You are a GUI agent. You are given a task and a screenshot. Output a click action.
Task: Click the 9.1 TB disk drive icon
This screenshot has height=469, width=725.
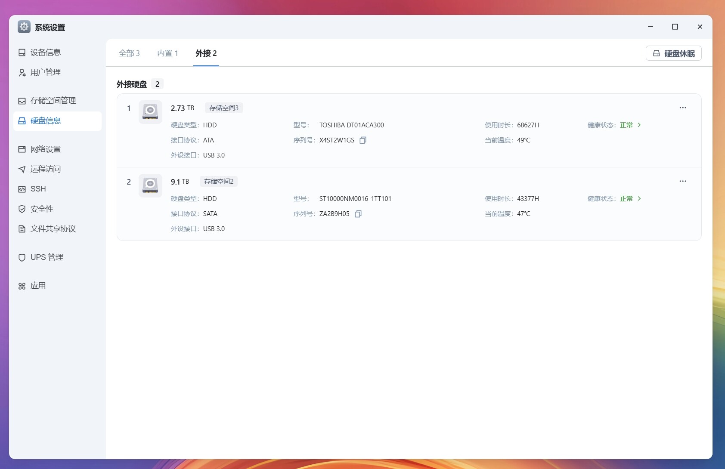(x=150, y=185)
